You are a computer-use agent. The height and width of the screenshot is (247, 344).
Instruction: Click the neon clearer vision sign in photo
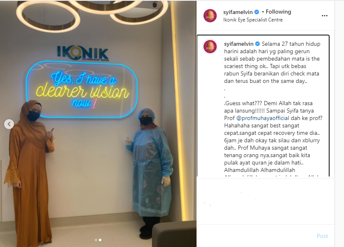pos(82,89)
